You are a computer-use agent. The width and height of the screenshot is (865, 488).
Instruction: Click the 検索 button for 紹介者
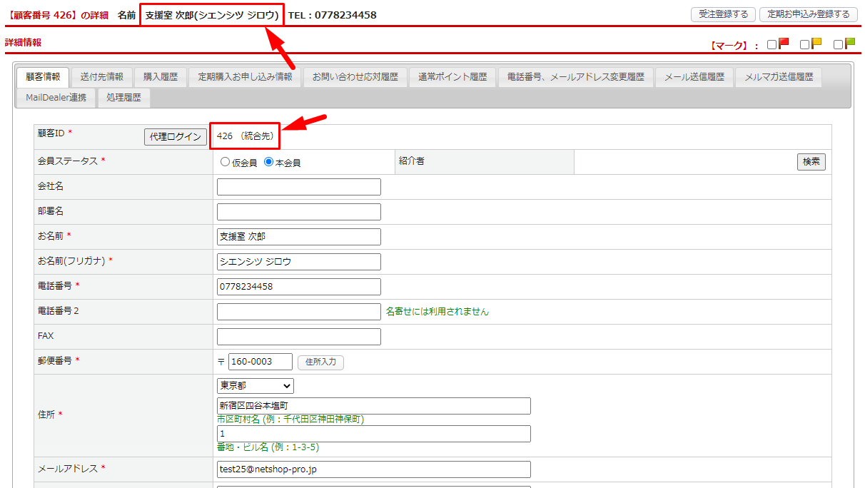tap(811, 162)
